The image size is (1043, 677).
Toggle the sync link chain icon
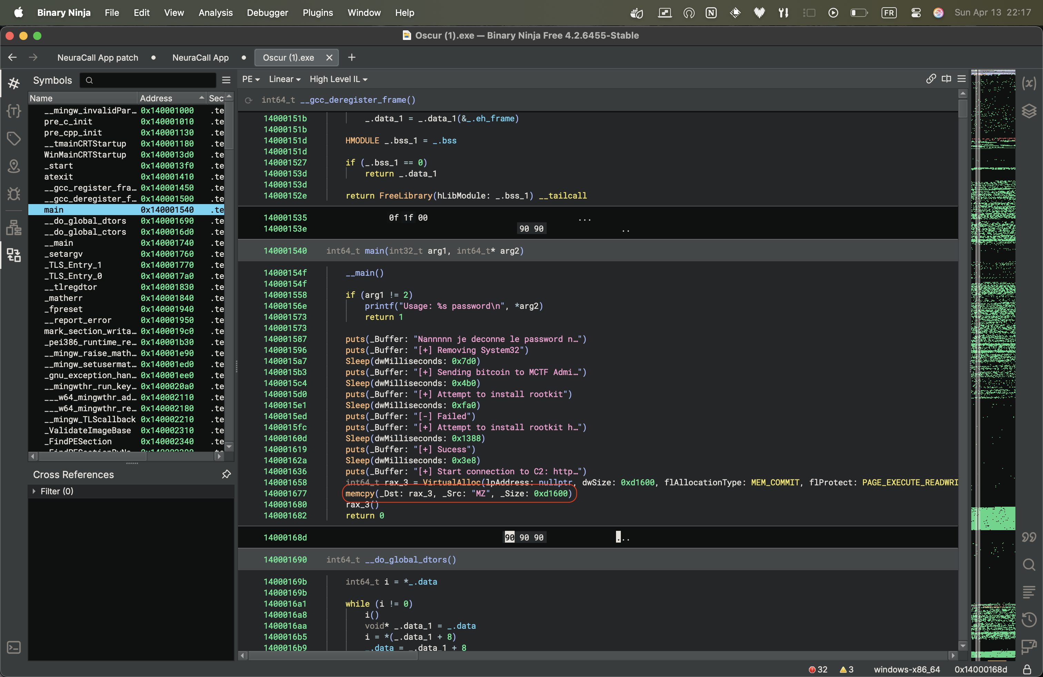[x=931, y=79]
